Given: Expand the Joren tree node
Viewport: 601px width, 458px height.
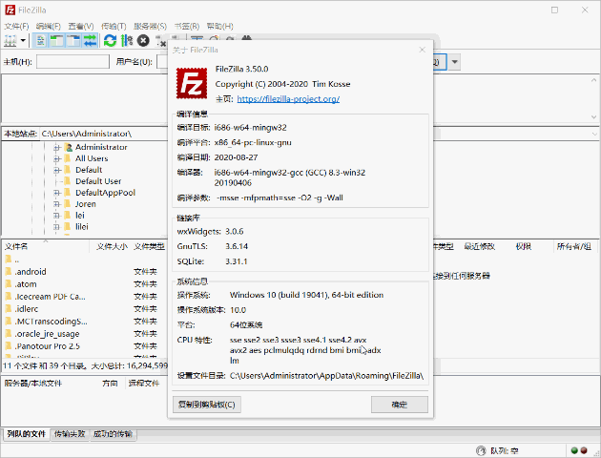Looking at the screenshot, I should [x=56, y=204].
